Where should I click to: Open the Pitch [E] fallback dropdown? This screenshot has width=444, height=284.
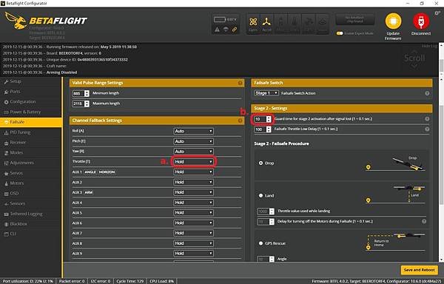pyautogui.click(x=193, y=141)
